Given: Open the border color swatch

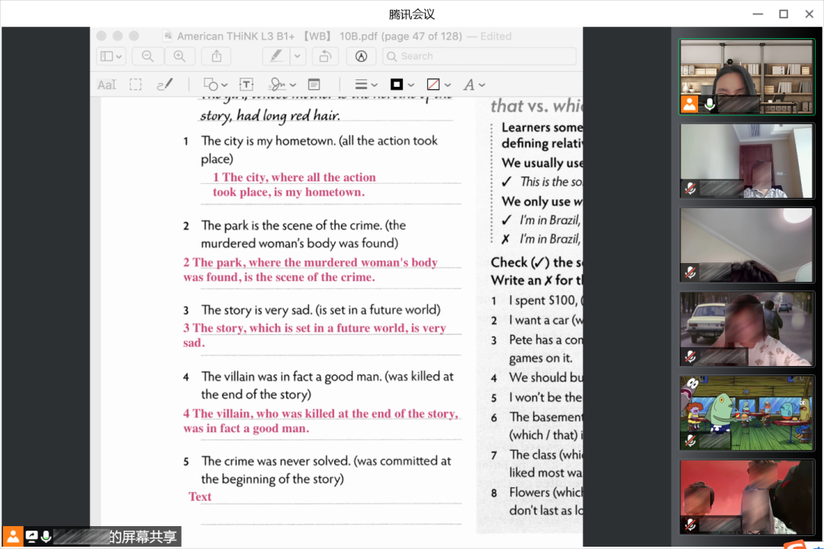Looking at the screenshot, I should [397, 85].
